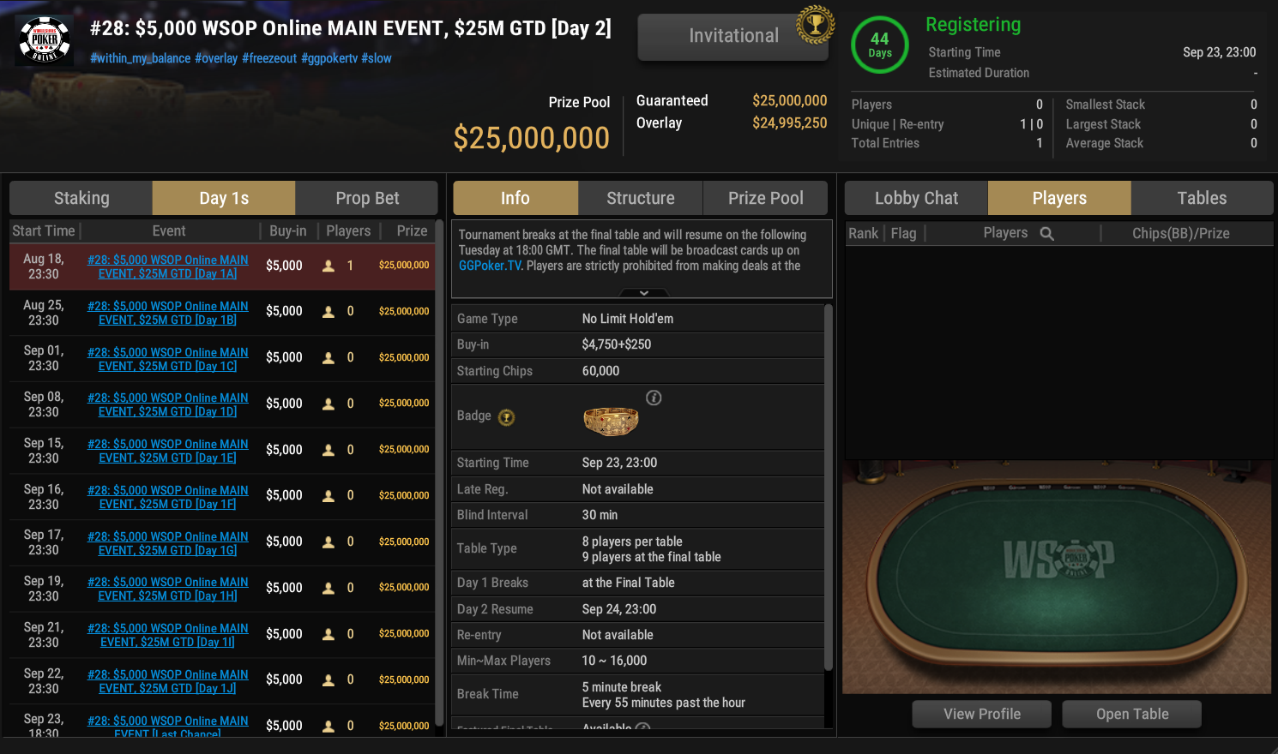This screenshot has width=1278, height=754.
Task: Switch to the Structure tab
Action: pos(641,198)
